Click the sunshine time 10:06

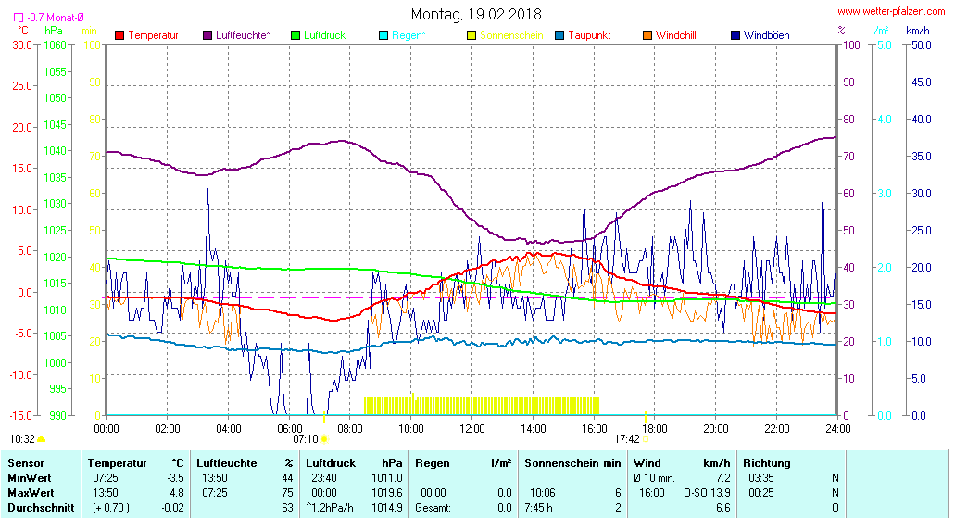[542, 493]
